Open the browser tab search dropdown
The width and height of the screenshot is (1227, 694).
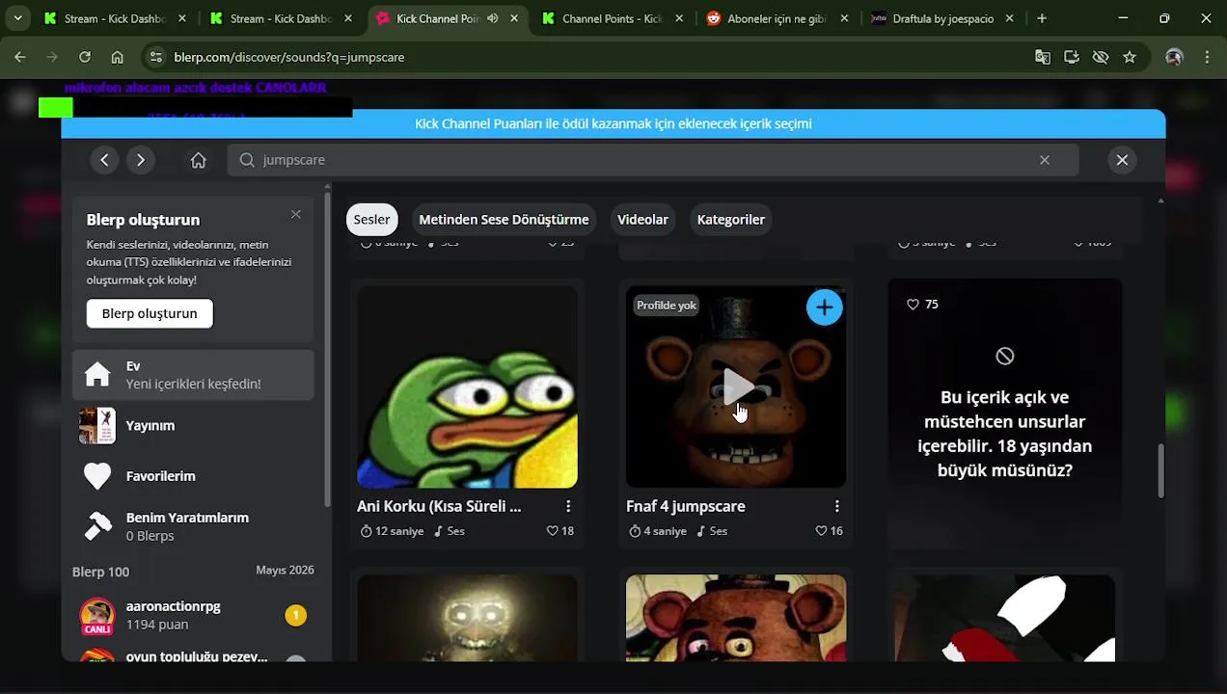(17, 18)
